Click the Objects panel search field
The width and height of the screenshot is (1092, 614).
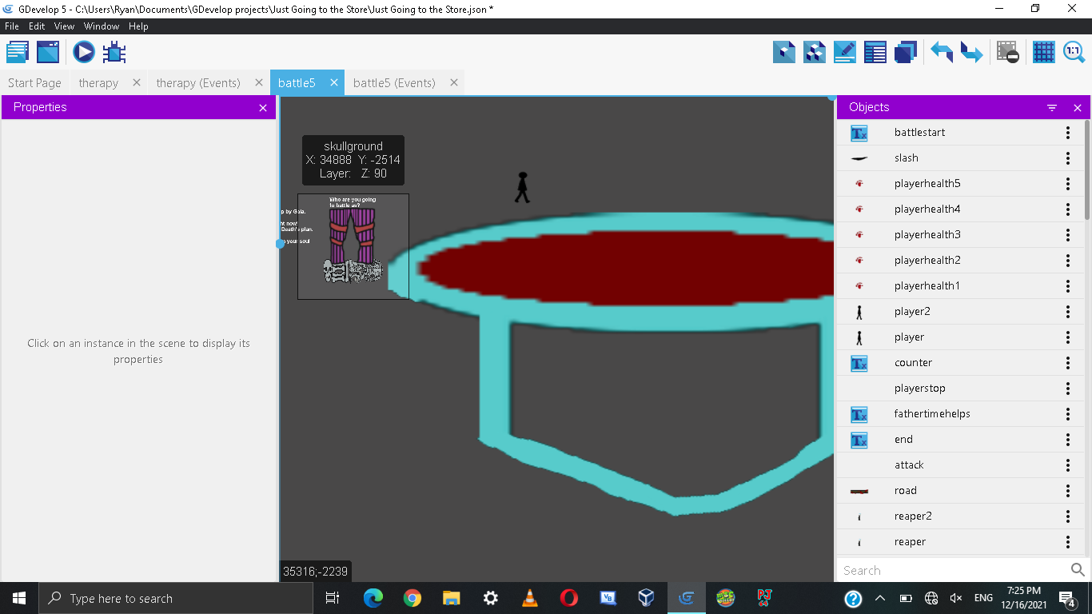(953, 570)
